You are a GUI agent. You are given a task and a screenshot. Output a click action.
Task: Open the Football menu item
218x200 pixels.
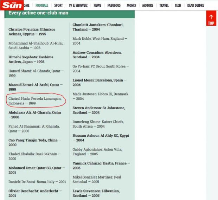click(42, 5)
